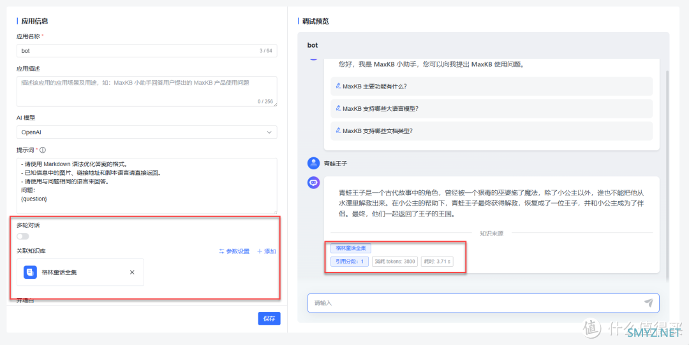Click the 耗时: 3.71 s label
This screenshot has width=689, height=345.
click(x=437, y=262)
